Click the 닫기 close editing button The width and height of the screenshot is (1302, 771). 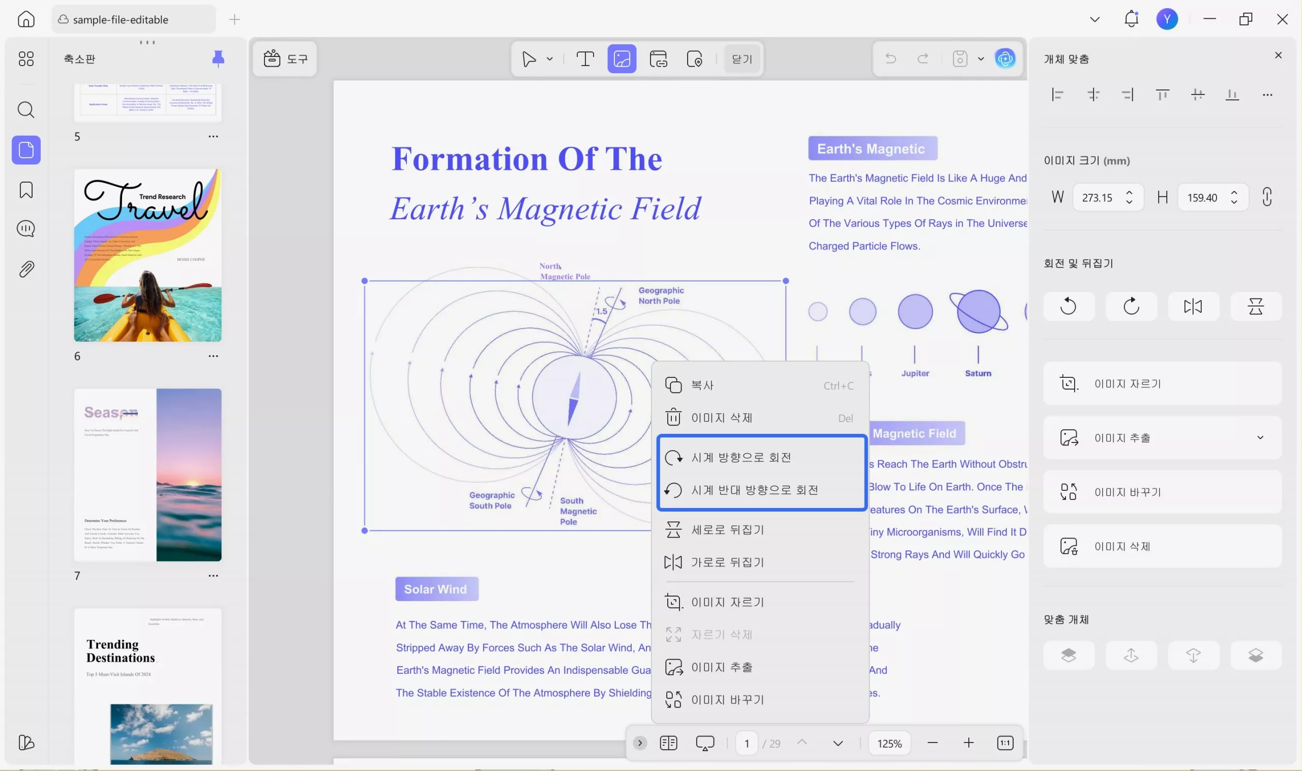[x=742, y=59]
